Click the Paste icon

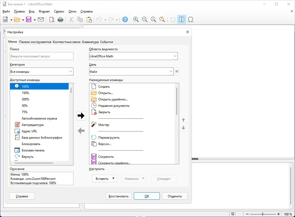tap(89, 19)
